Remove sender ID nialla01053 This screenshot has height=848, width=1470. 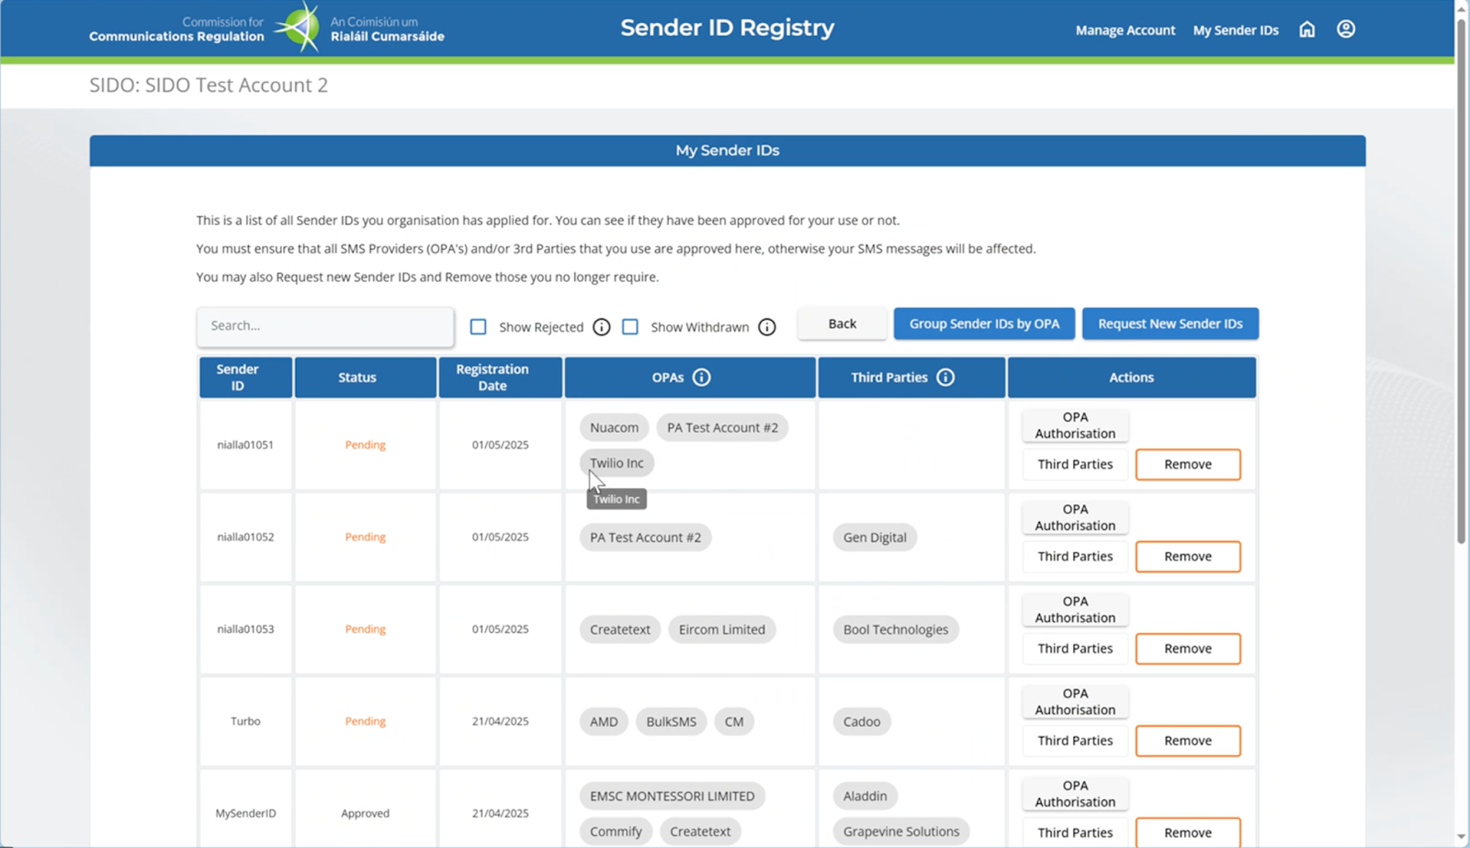click(x=1188, y=649)
